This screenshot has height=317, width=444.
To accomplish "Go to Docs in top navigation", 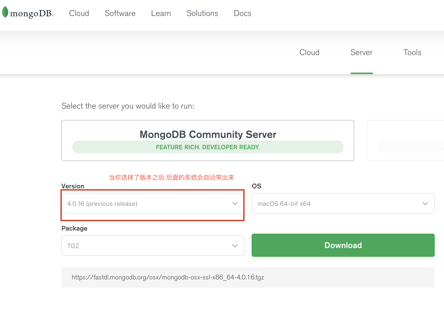I will coord(242,13).
